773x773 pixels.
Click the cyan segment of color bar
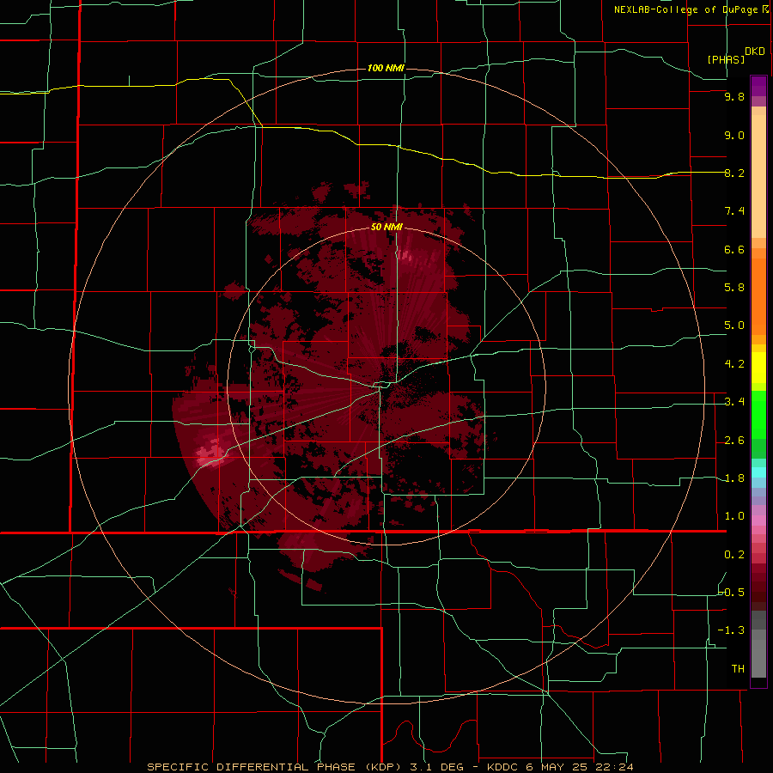pyautogui.click(x=758, y=472)
